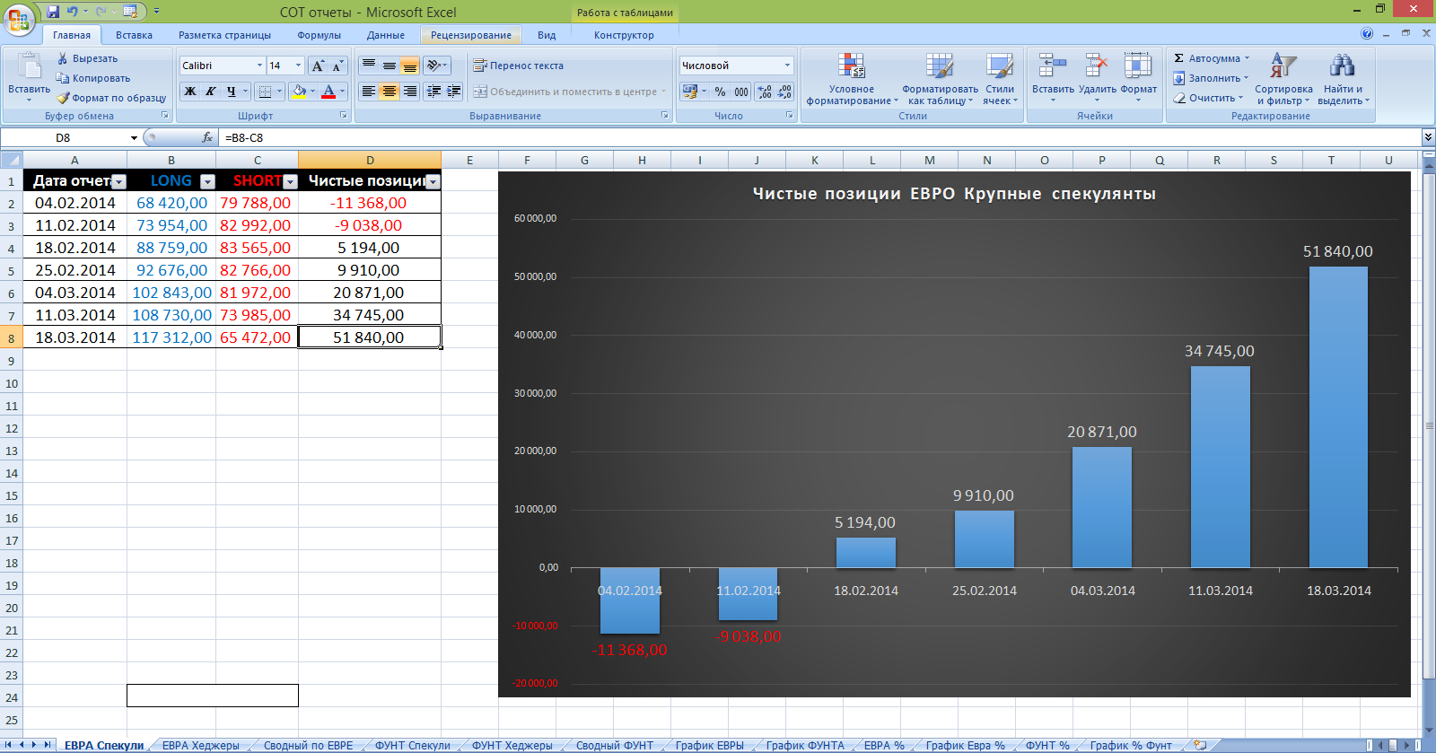Align cell text to the right
Viewport: 1436px width, 753px height.
[x=410, y=92]
